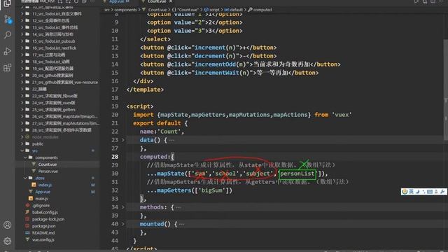This screenshot has width=448, height=252.
Task: Click 'computed' in the breadcrumb
Action: tap(262, 10)
